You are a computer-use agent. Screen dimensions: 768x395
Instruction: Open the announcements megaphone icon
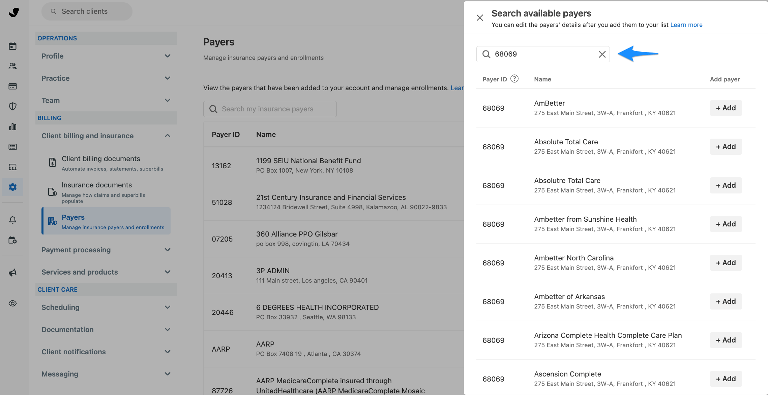pos(12,273)
